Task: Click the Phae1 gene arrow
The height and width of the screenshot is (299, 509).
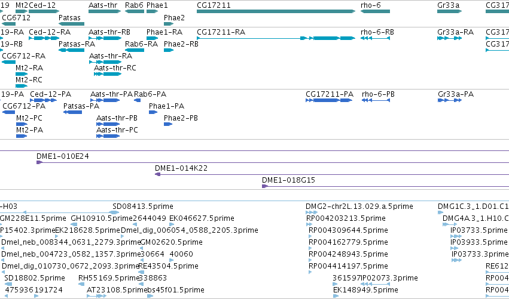Action: point(153,11)
